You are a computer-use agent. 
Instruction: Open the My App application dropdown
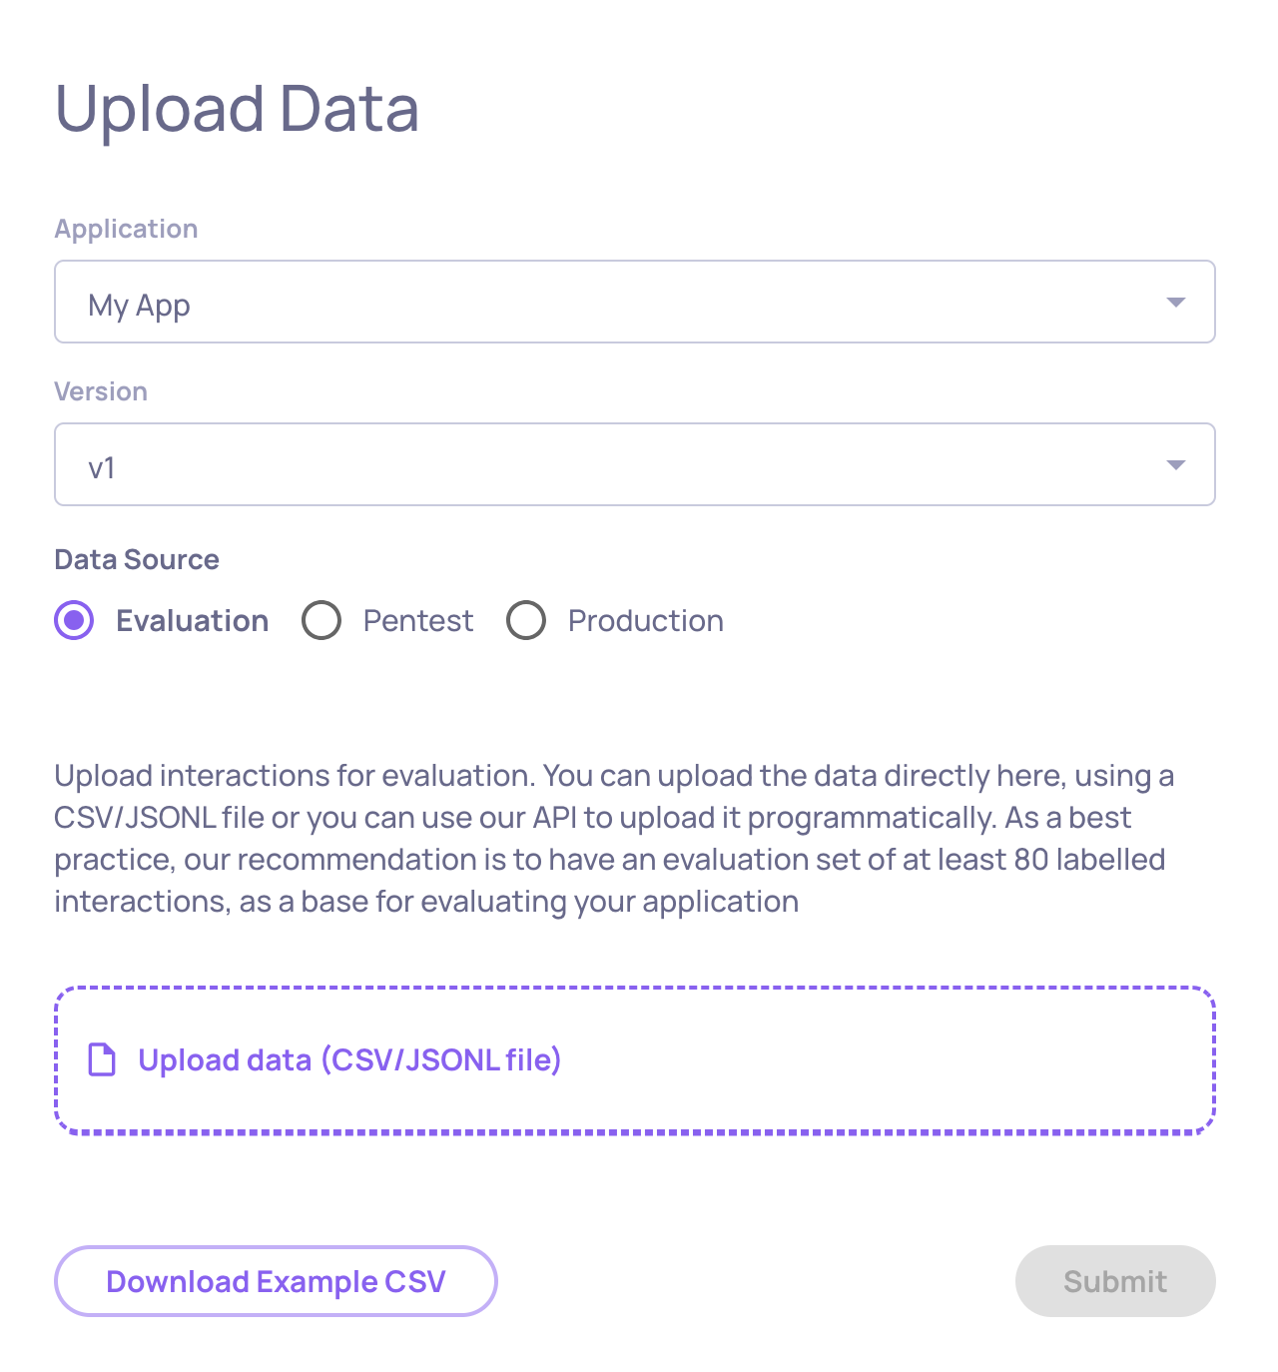pyautogui.click(x=599, y=303)
